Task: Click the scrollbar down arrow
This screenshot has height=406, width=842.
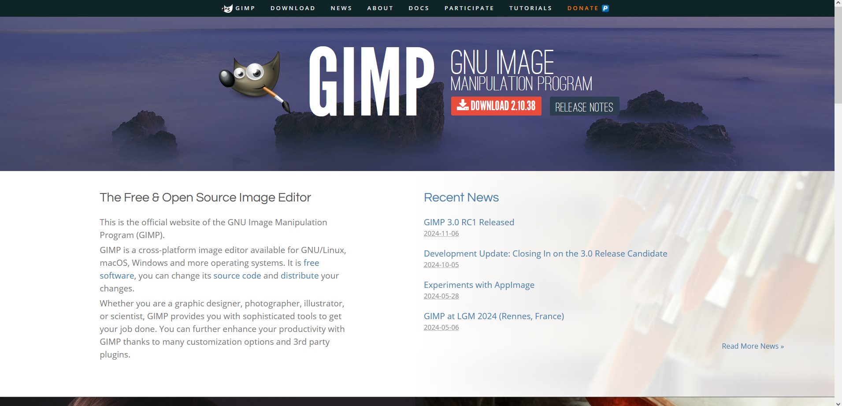Action: [838, 402]
